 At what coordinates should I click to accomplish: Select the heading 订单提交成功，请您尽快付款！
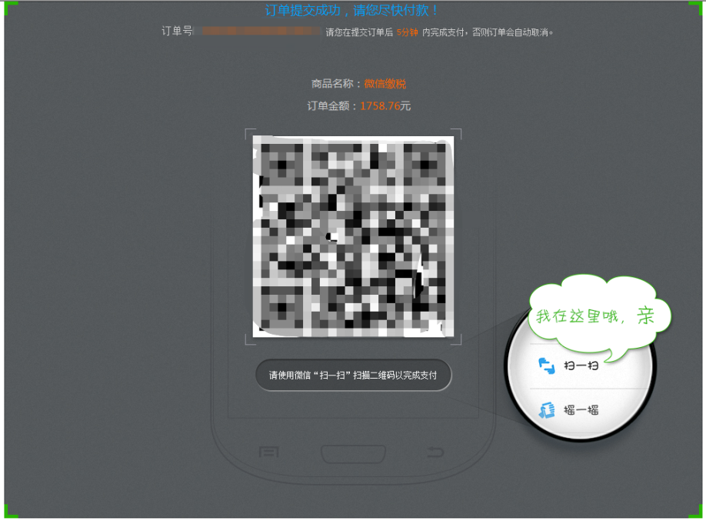[351, 10]
